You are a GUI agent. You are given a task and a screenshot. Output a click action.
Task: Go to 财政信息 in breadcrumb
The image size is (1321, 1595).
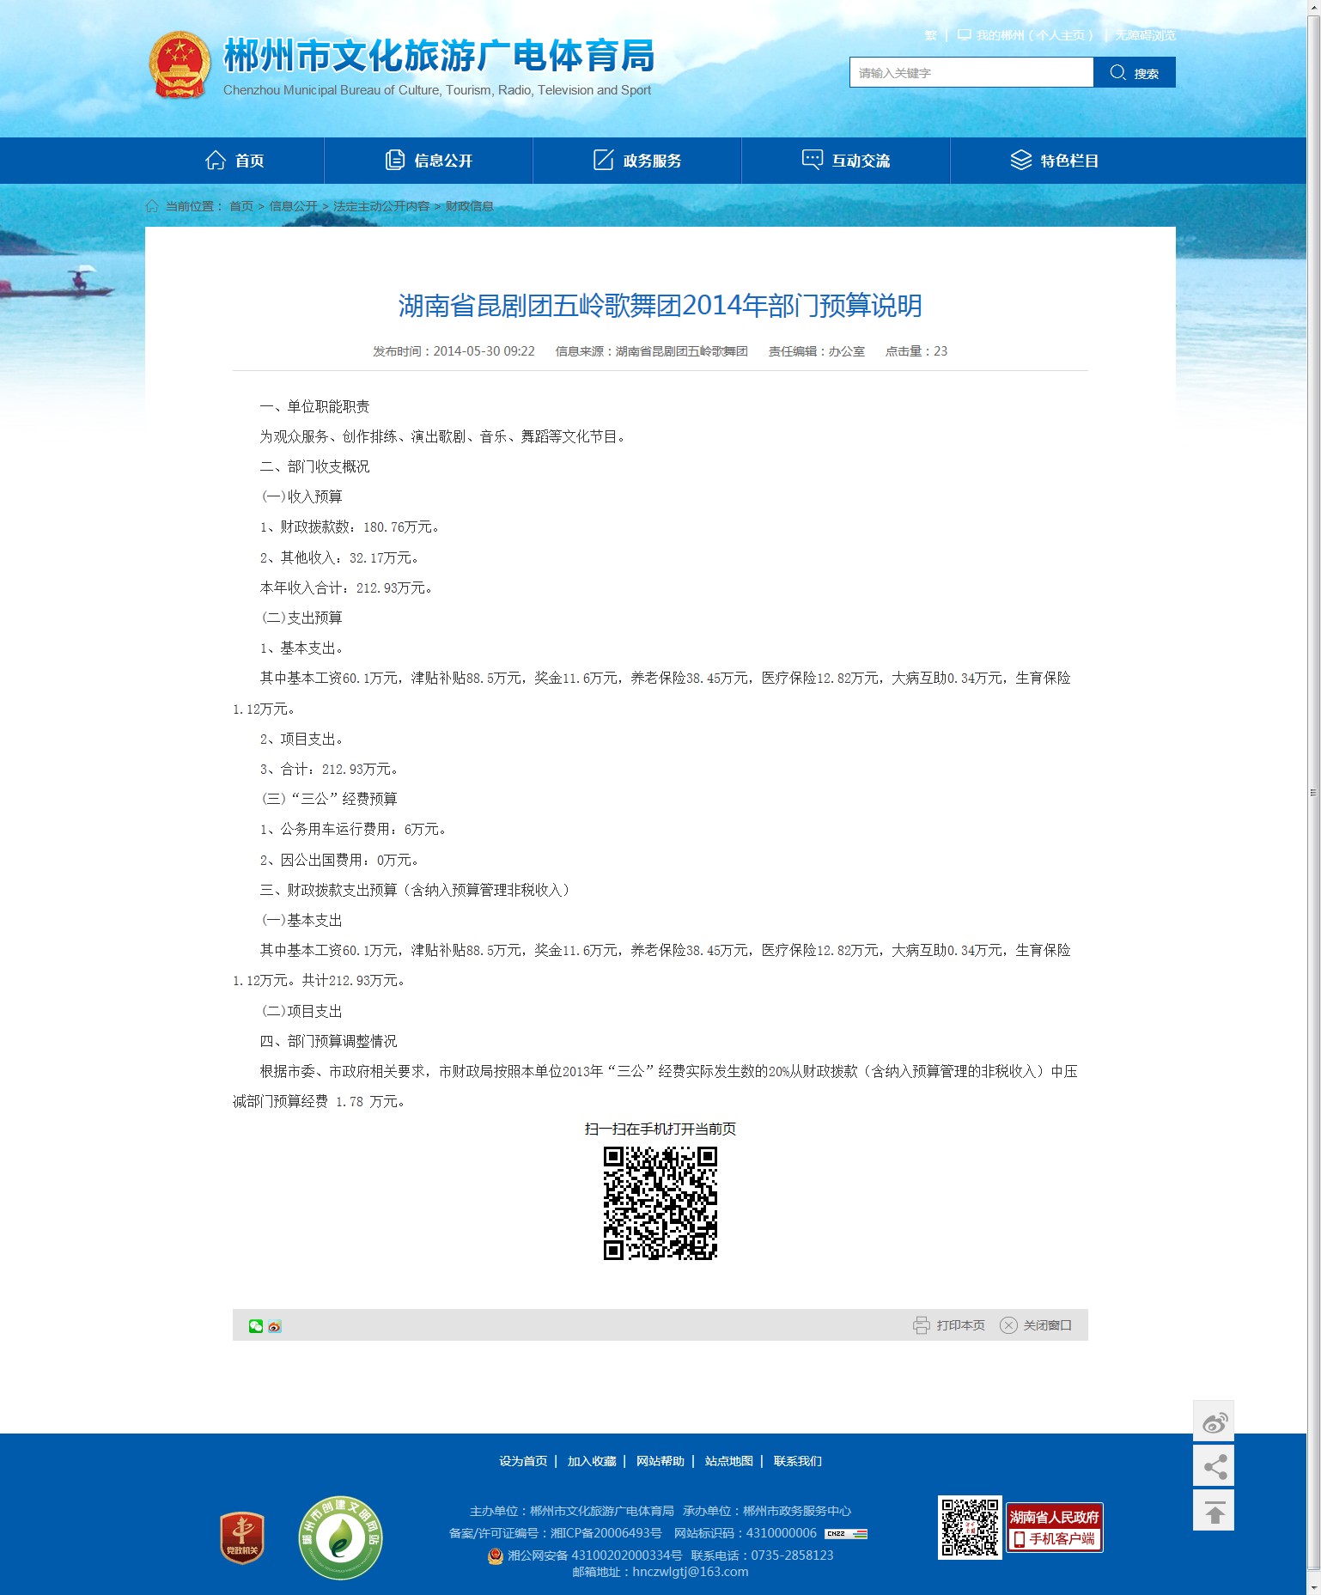tap(469, 206)
